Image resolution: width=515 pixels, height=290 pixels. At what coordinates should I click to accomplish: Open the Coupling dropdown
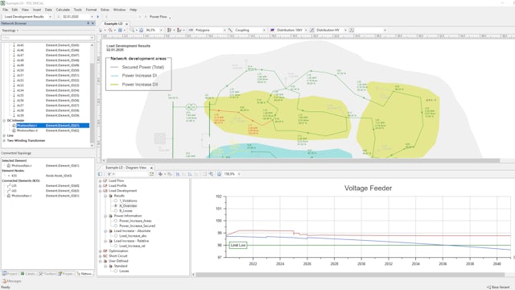click(264, 31)
